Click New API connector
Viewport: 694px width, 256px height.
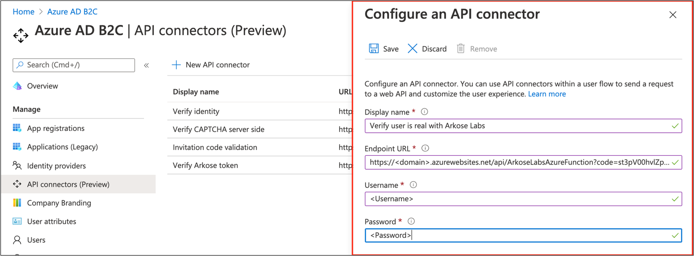218,65
